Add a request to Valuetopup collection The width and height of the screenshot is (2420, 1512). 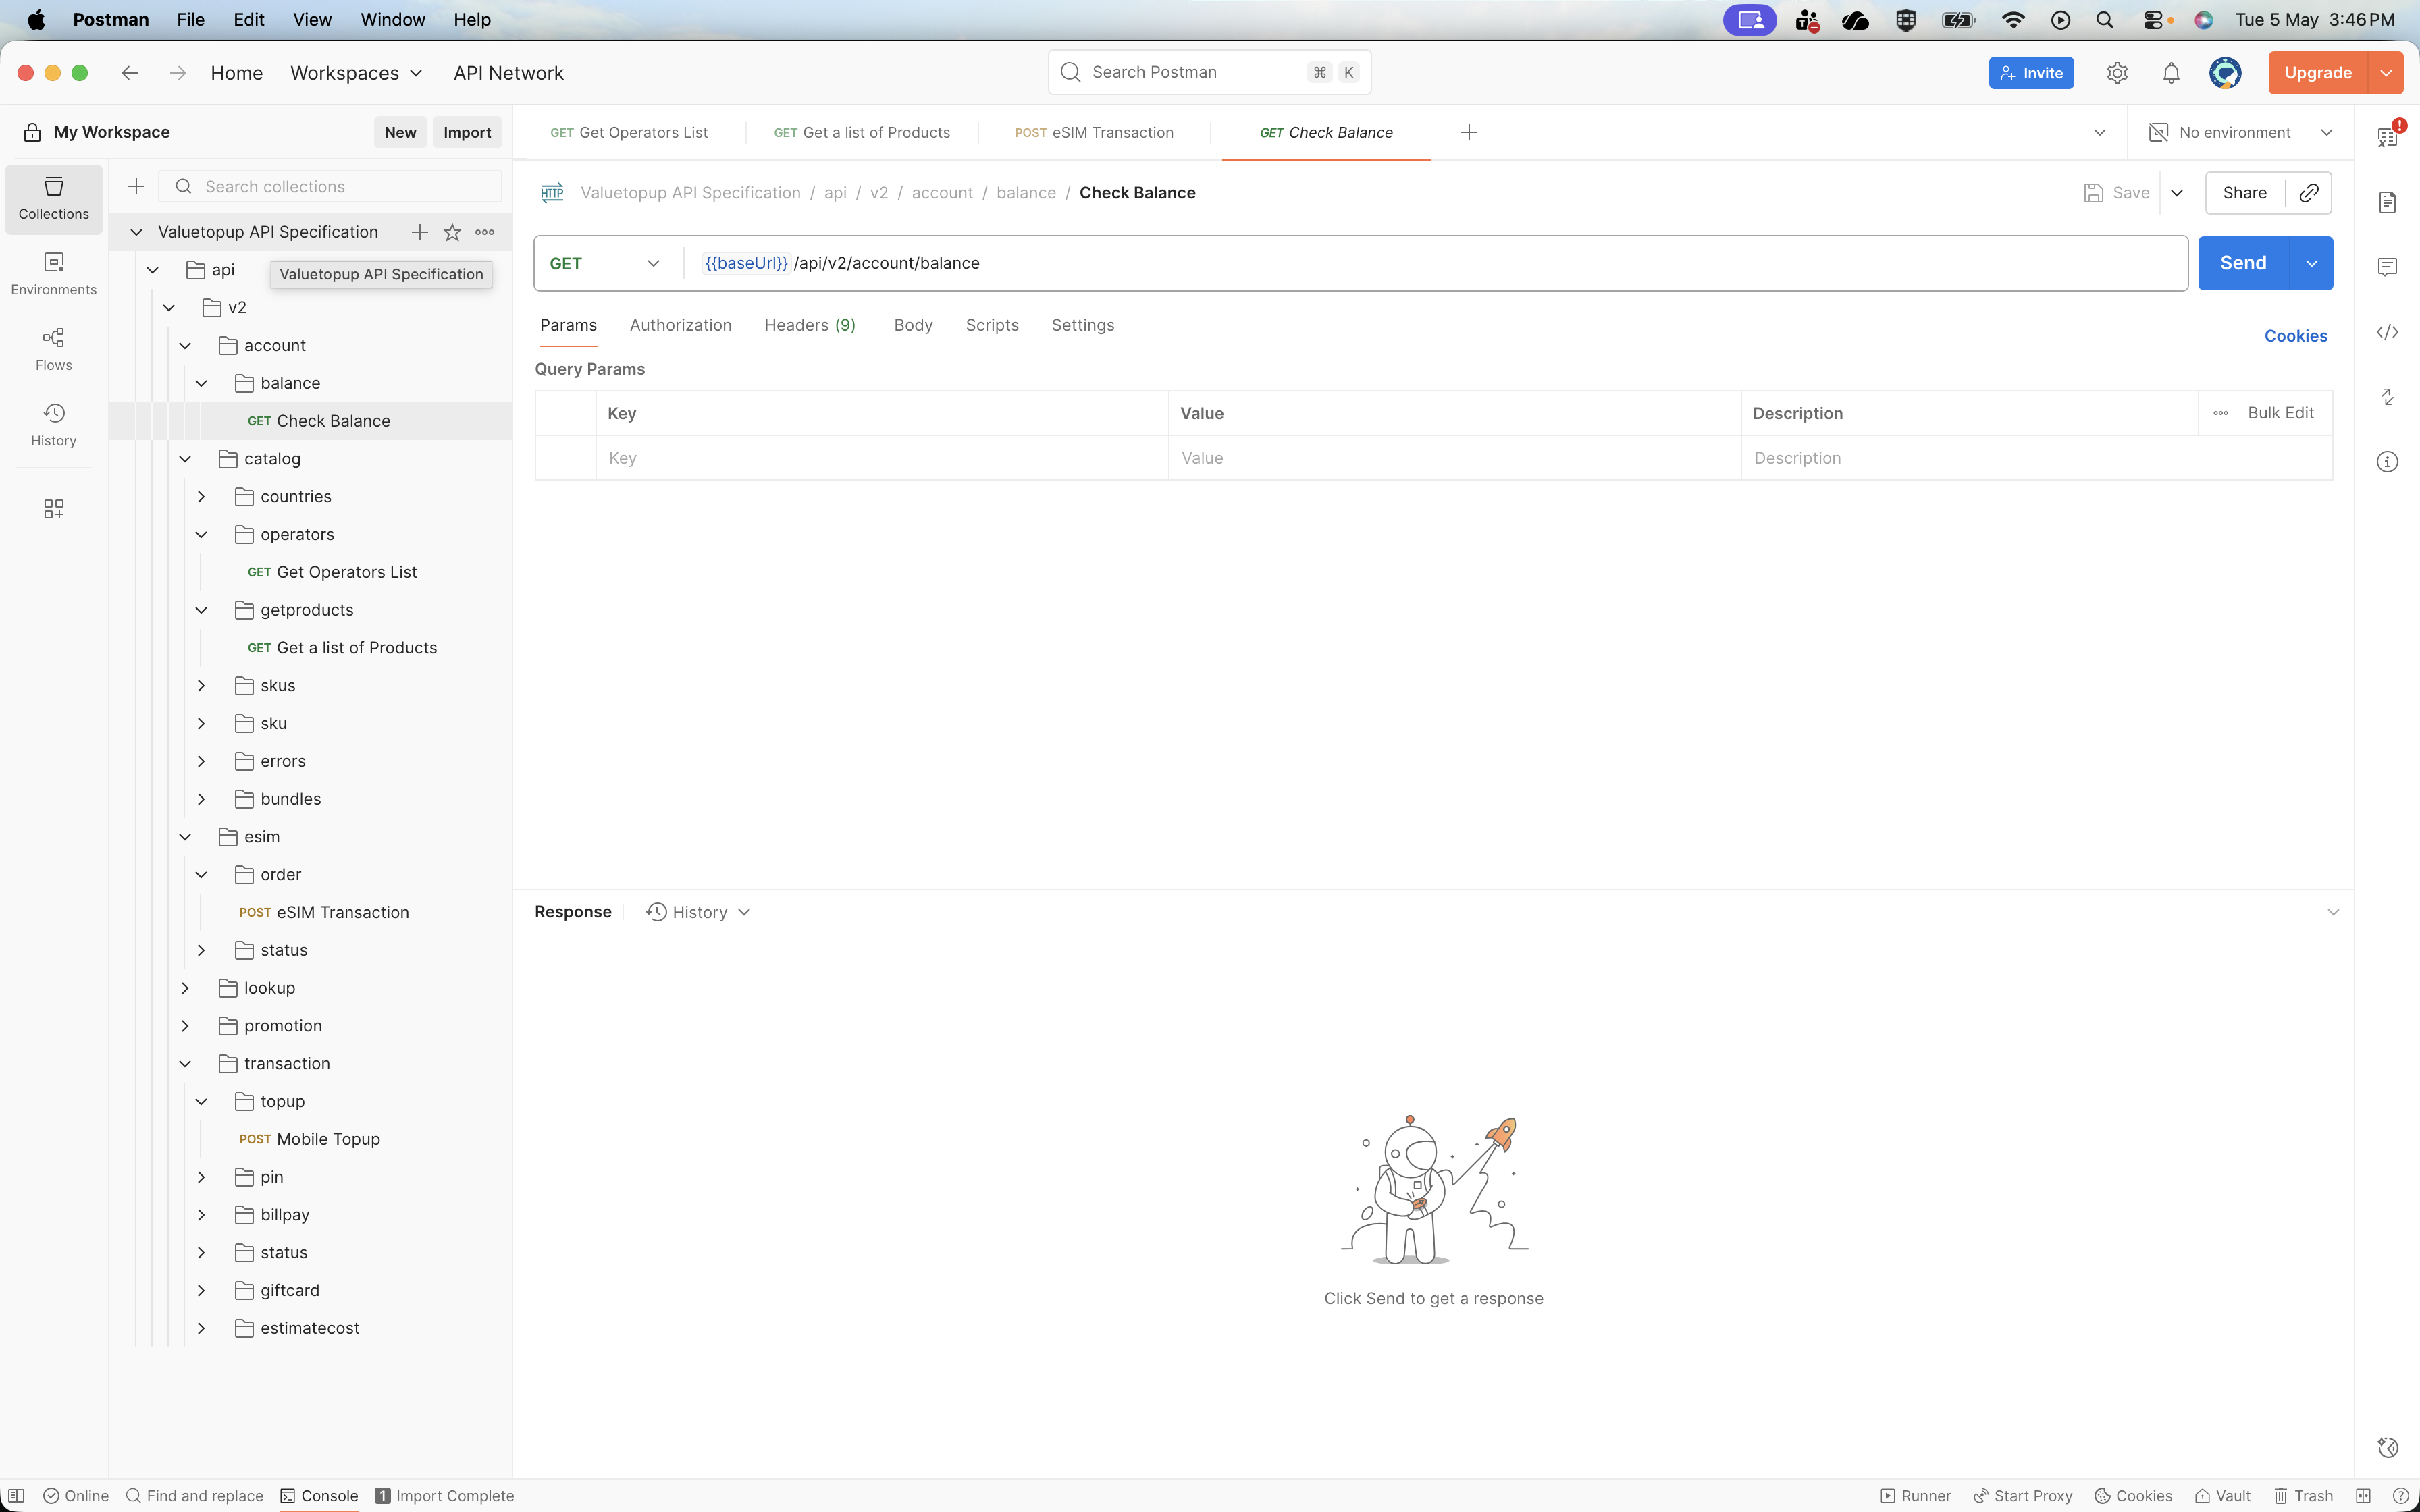click(420, 232)
